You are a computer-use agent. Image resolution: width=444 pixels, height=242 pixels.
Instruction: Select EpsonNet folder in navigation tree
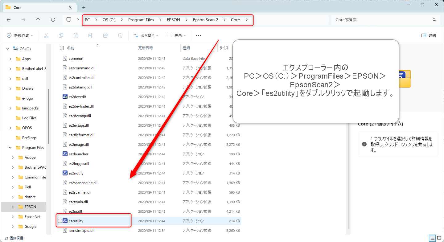33,217
